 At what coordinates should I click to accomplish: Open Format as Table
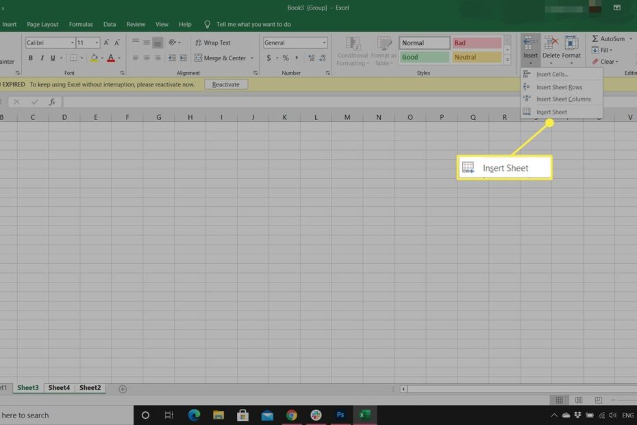(x=384, y=51)
